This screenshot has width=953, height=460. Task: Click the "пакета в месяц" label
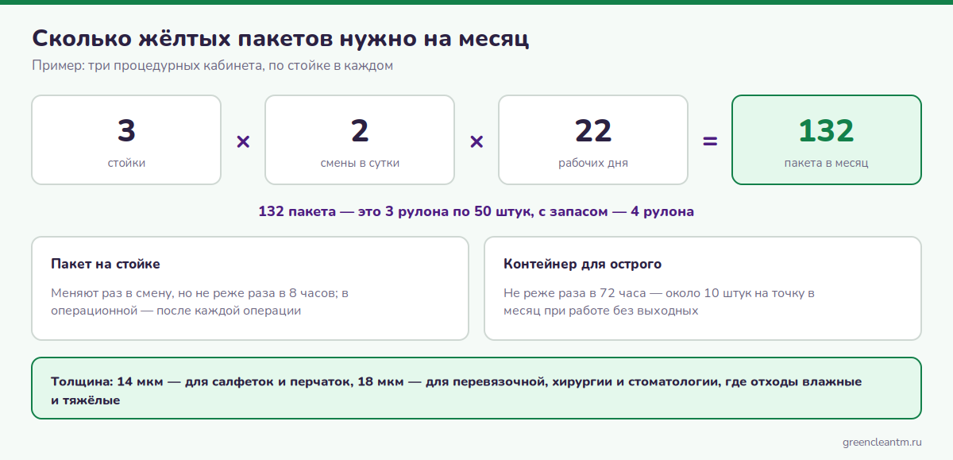point(826,163)
